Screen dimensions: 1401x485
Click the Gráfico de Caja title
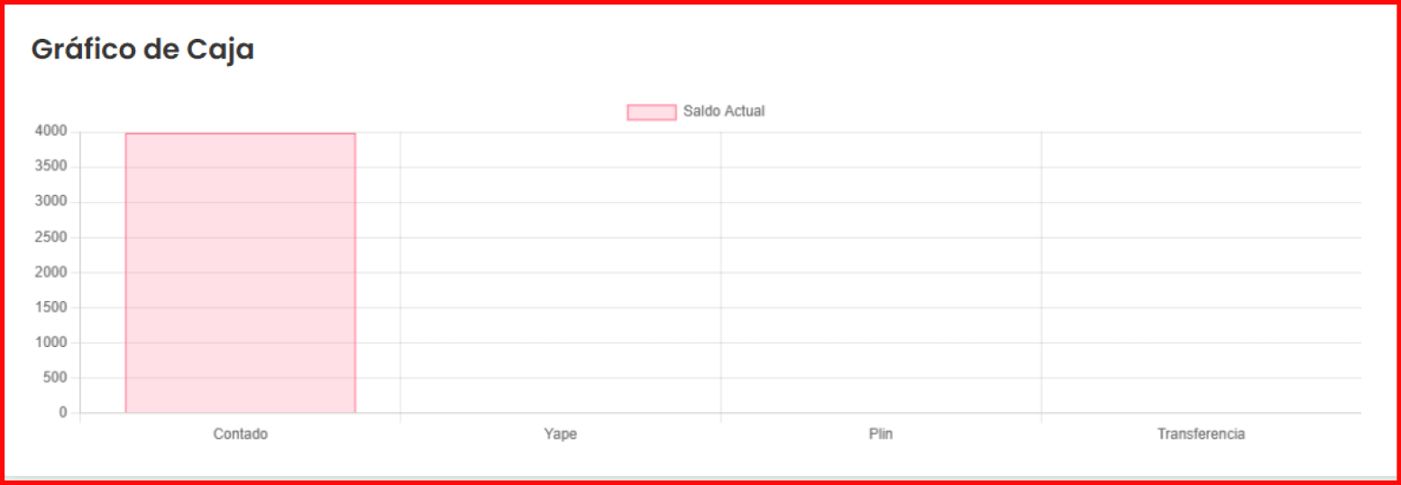pos(142,50)
